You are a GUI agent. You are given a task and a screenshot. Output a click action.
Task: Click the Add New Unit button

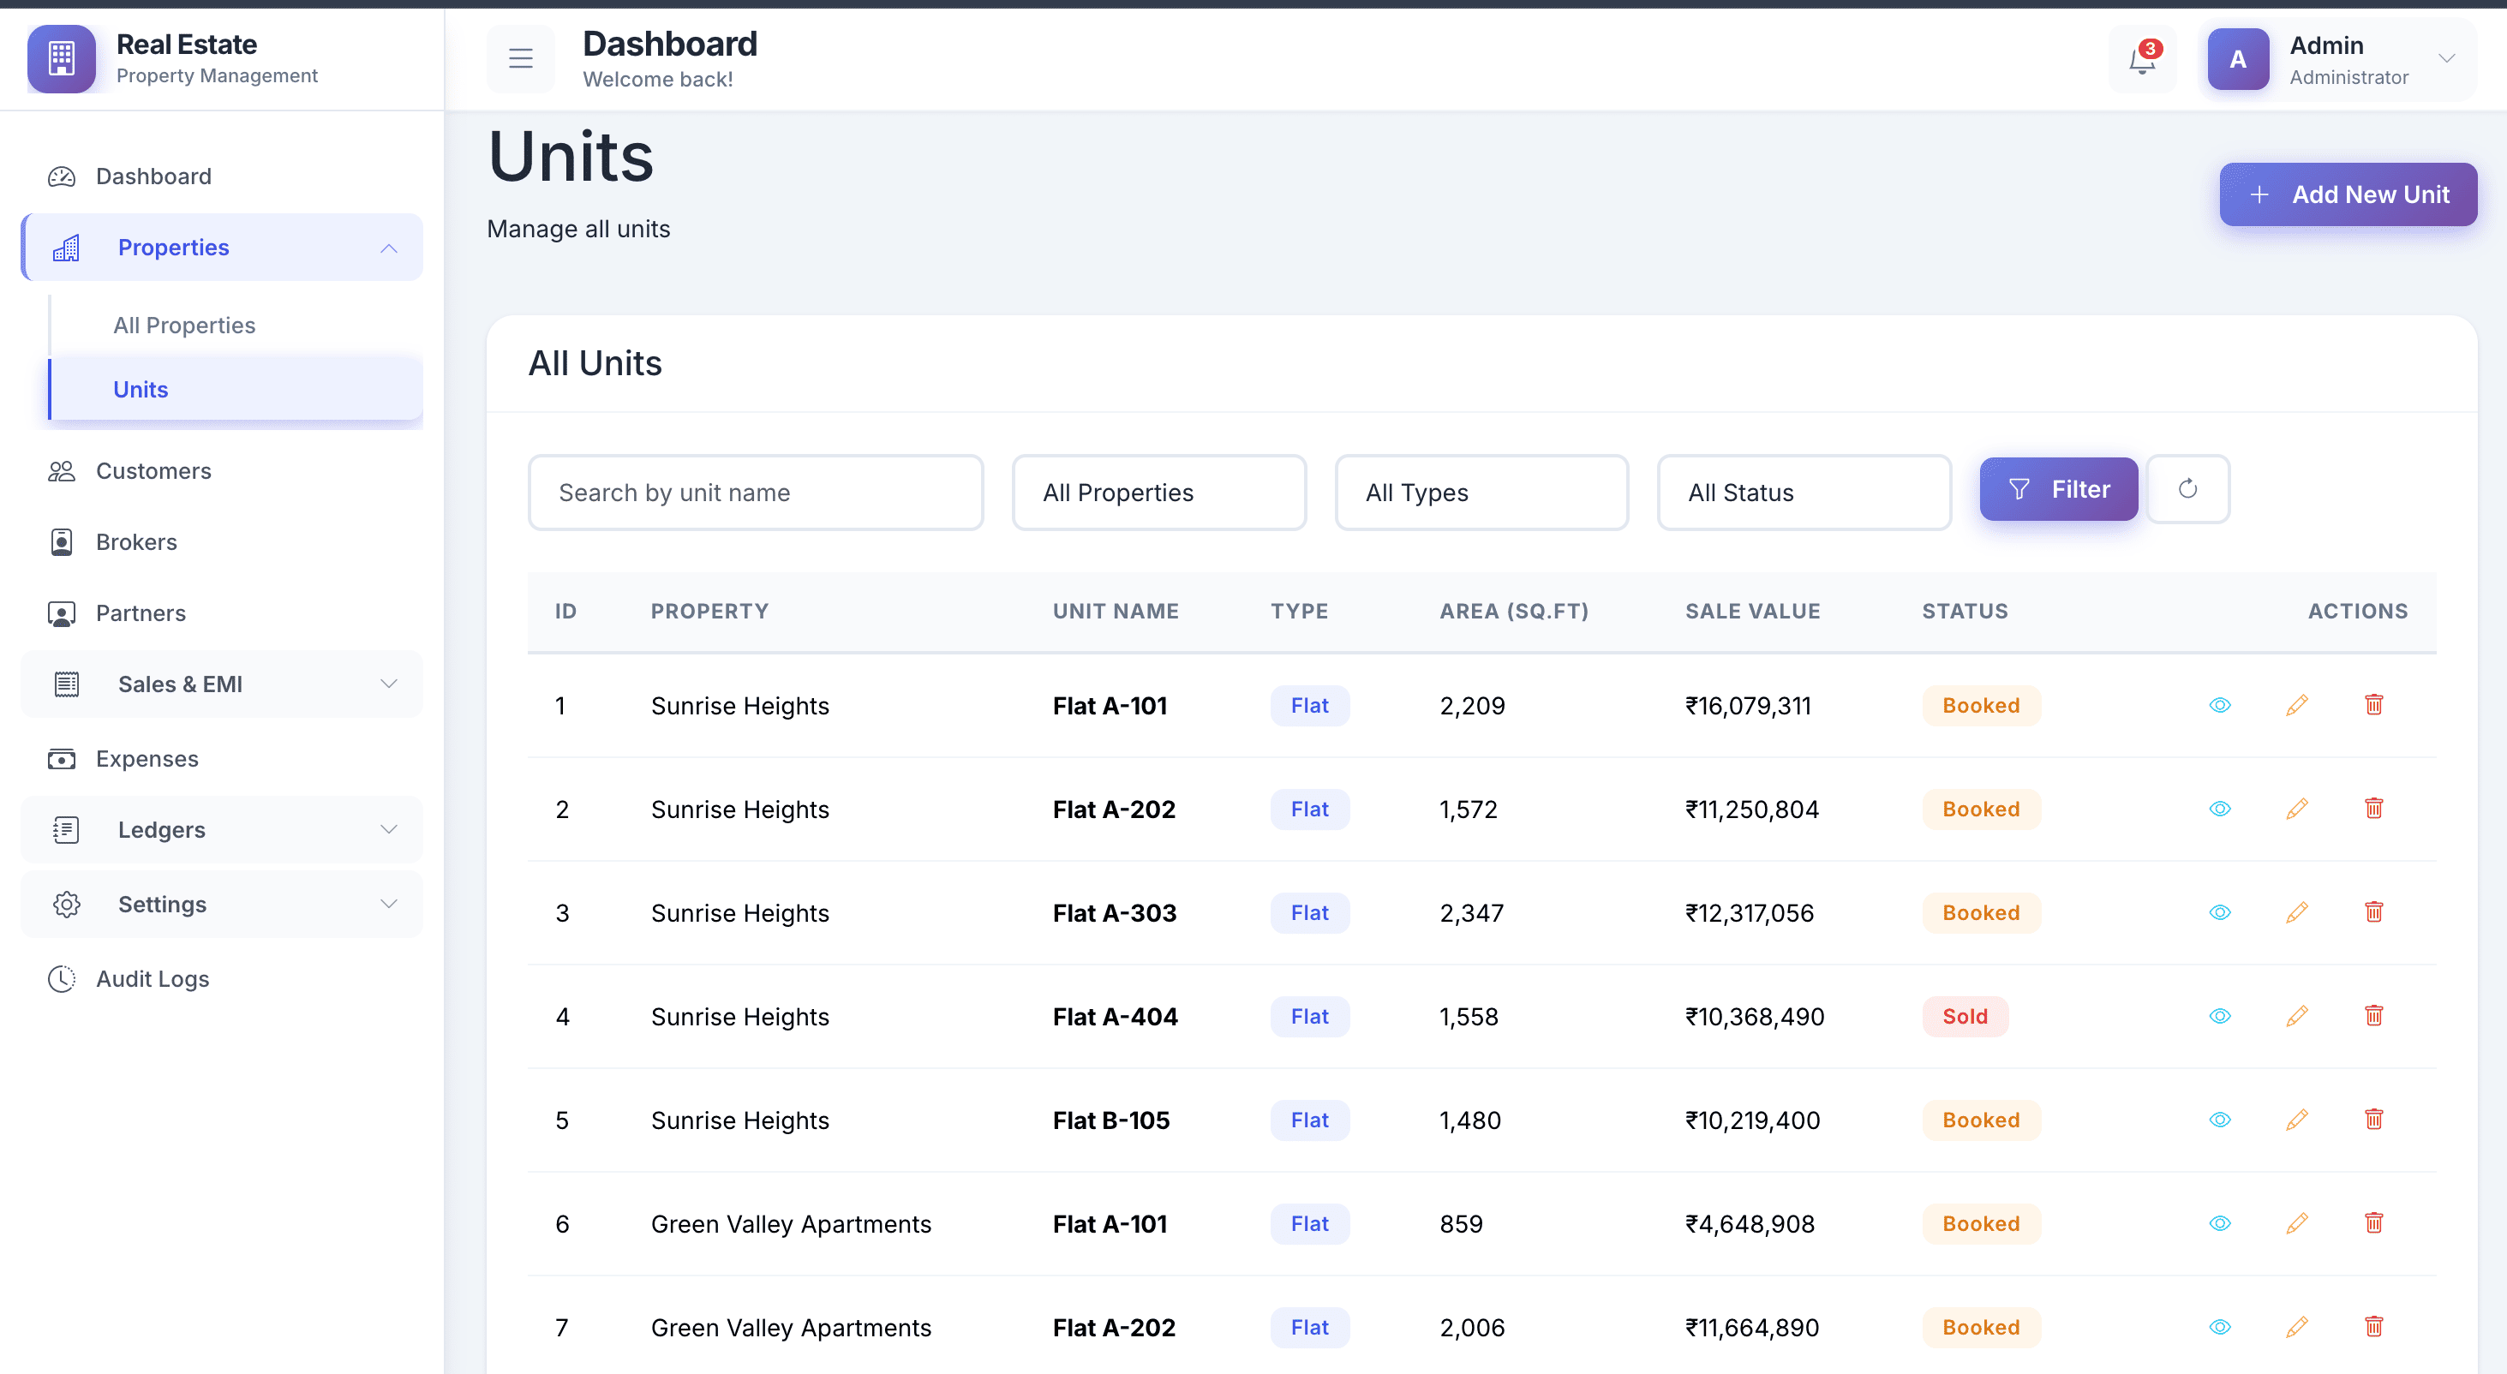[x=2348, y=194]
